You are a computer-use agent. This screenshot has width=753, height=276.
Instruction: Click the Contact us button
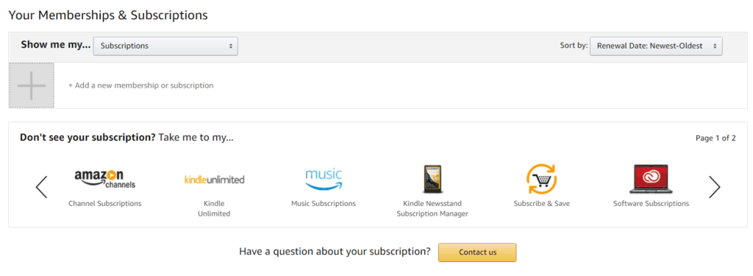[477, 252]
